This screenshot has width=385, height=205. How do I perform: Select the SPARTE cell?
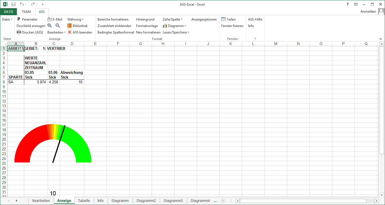pyautogui.click(x=16, y=77)
